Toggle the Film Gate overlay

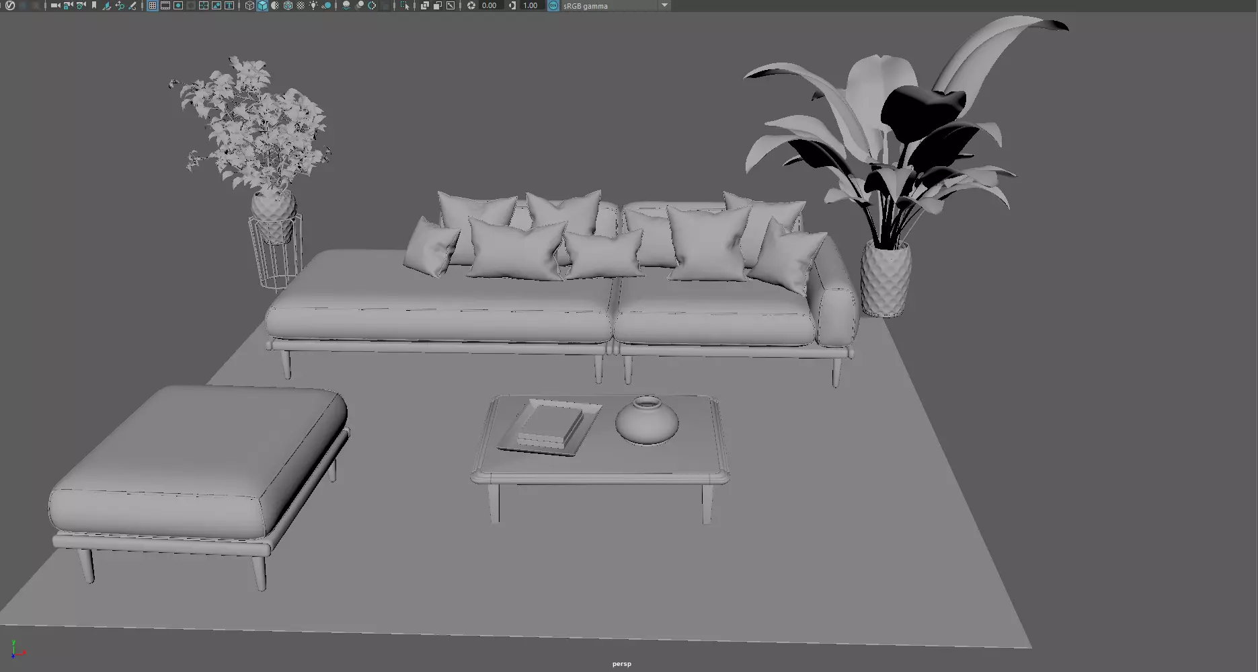(x=165, y=5)
